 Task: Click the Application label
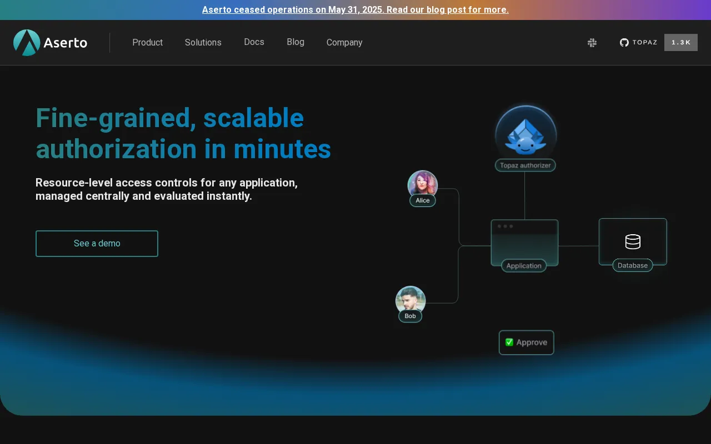524,266
